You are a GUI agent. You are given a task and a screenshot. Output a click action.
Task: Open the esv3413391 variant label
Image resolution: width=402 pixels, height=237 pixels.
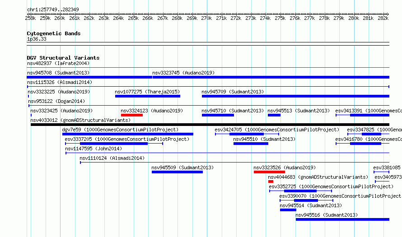pyautogui.click(x=369, y=111)
